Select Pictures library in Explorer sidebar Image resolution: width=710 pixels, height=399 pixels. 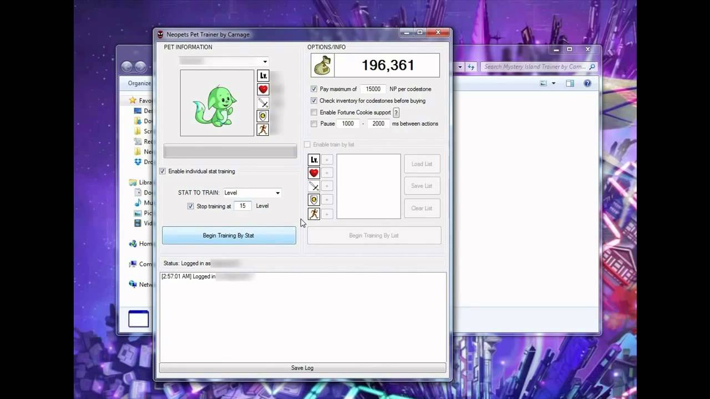click(x=144, y=213)
